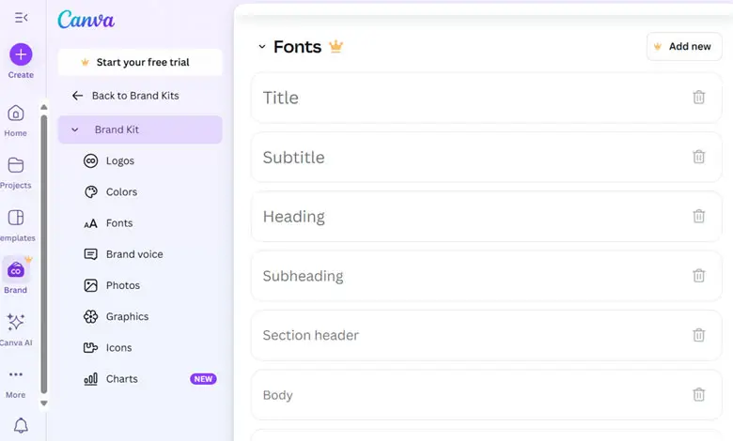Open Colors section

click(110, 191)
